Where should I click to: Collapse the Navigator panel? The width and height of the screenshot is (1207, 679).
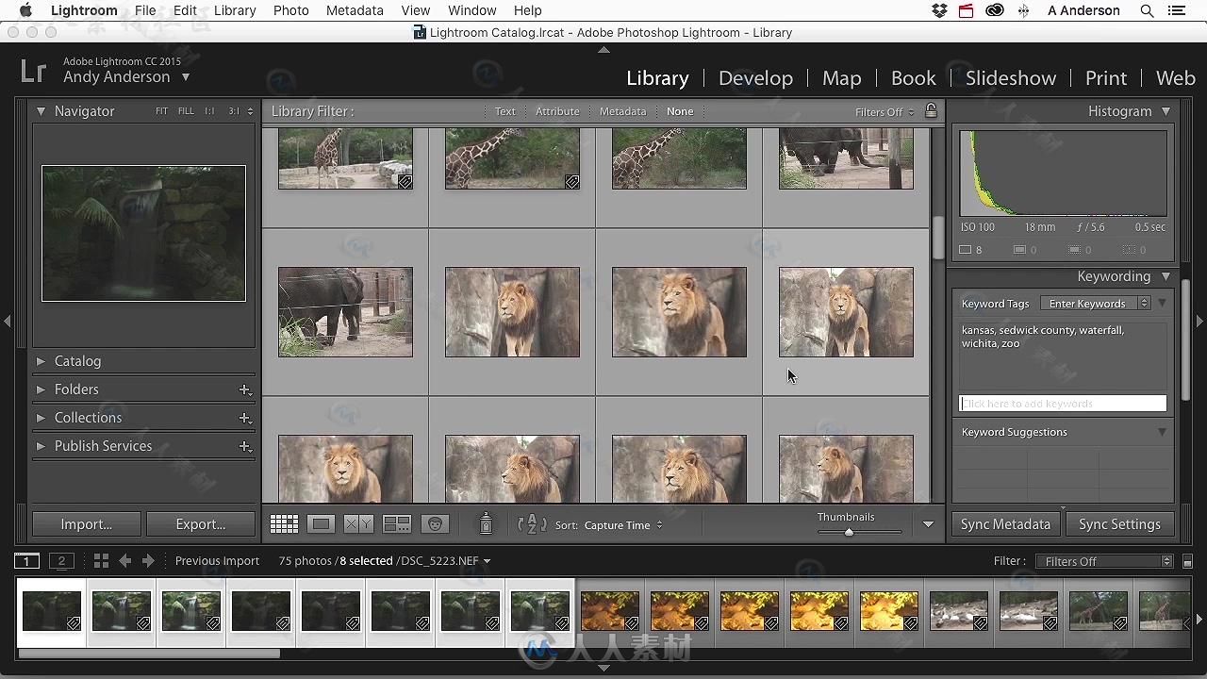point(41,111)
